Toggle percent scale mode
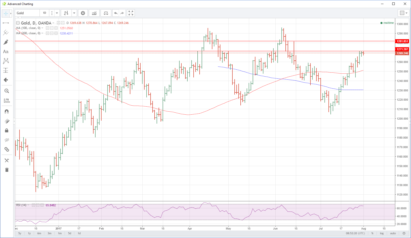 click(x=372, y=233)
